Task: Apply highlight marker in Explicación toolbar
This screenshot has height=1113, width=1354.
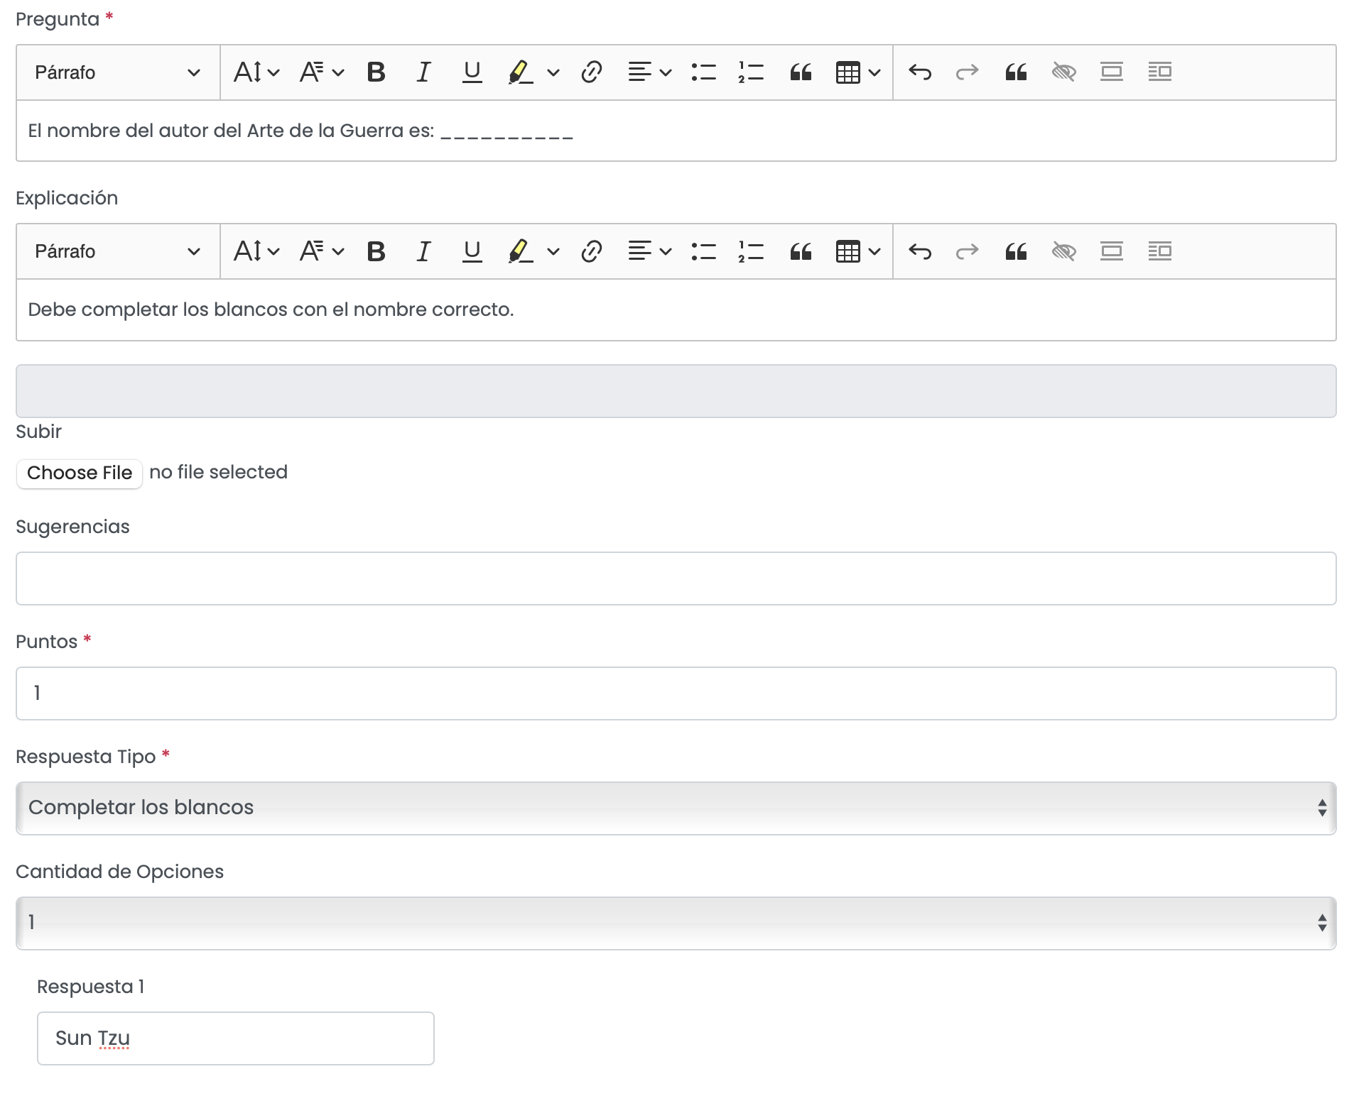Action: tap(520, 251)
